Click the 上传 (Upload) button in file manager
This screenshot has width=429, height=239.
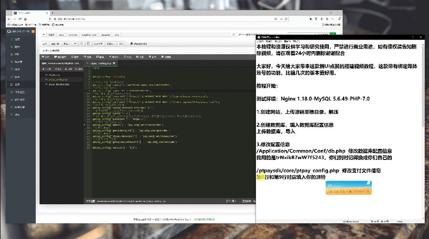coord(45,44)
